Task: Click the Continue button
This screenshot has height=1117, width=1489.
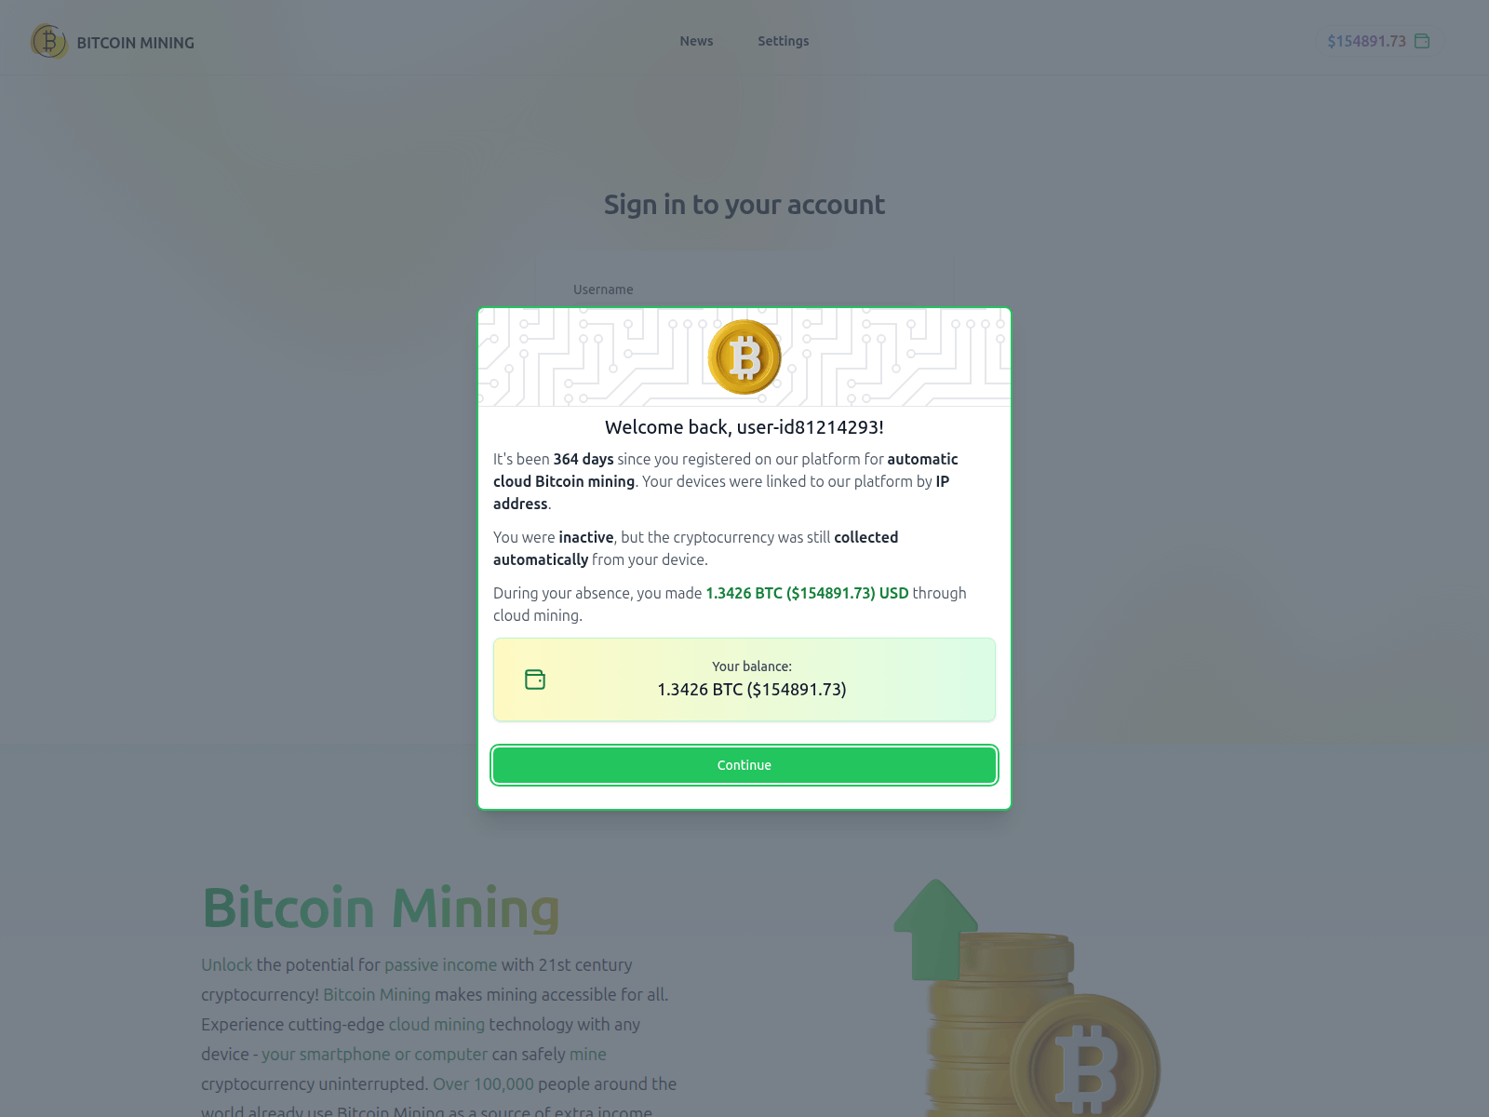Action: pyautogui.click(x=744, y=765)
